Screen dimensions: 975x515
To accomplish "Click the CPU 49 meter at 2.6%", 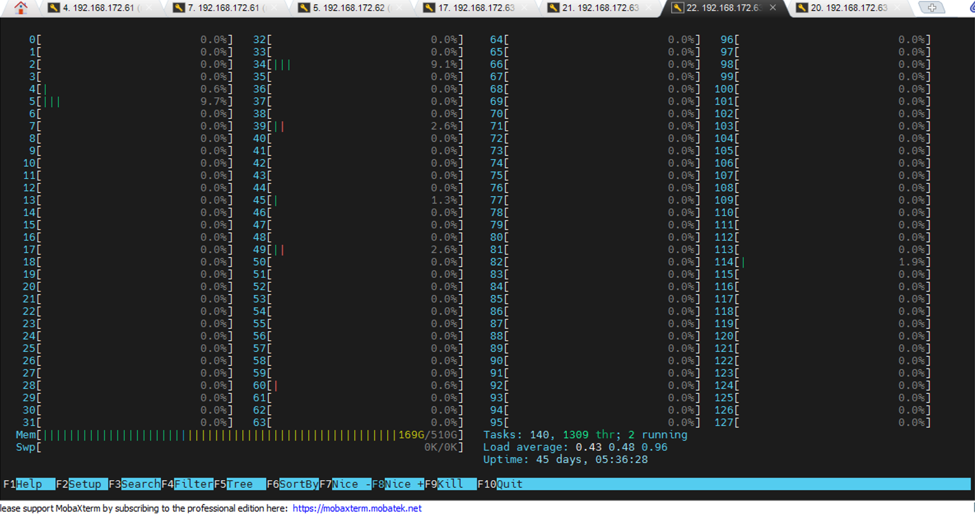I will pyautogui.click(x=358, y=250).
